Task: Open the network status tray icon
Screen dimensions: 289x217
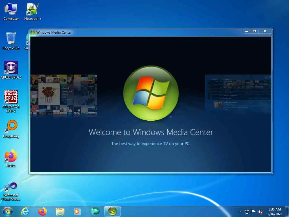Action: coord(247,212)
